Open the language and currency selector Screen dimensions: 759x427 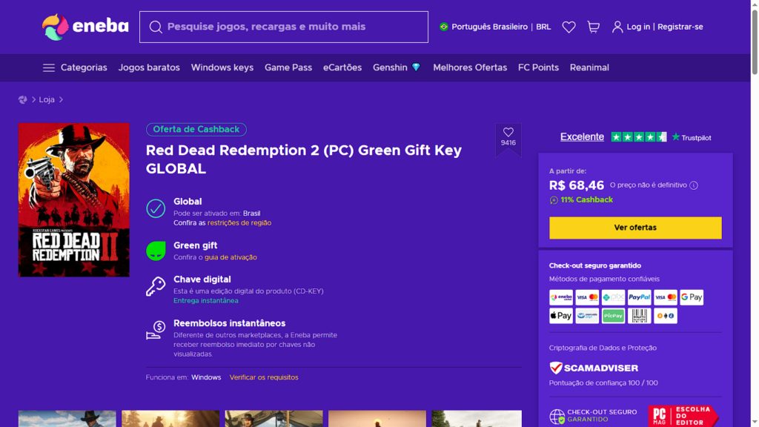click(495, 27)
